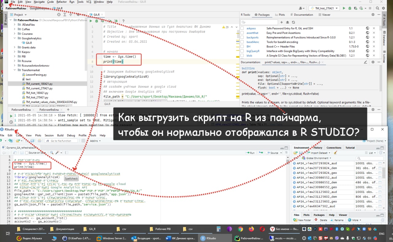The width and height of the screenshot is (393, 242).
Task: Collapse all icon in Project panel toolbar
Action: coord(70,14)
